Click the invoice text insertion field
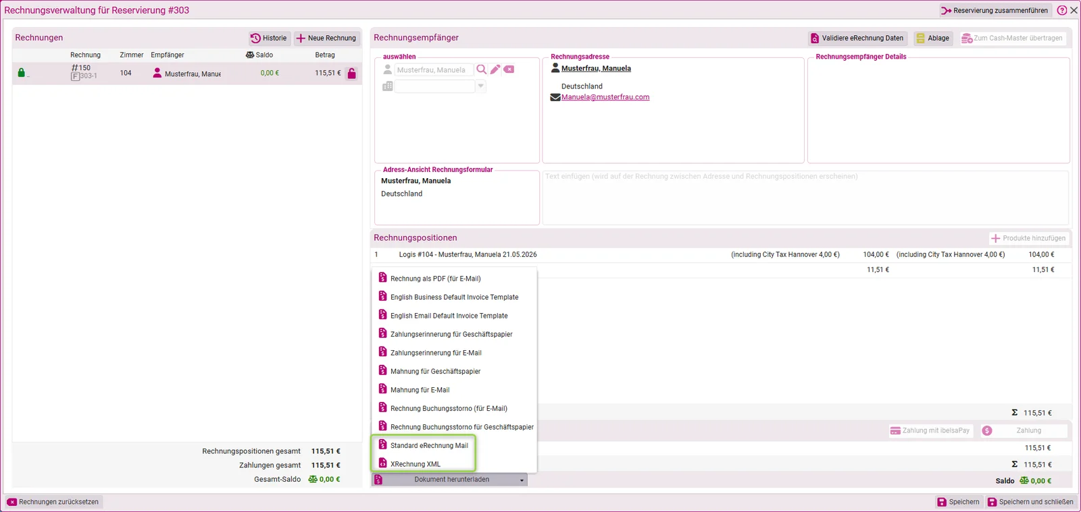Viewport: 1081px width, 512px height. (x=805, y=197)
